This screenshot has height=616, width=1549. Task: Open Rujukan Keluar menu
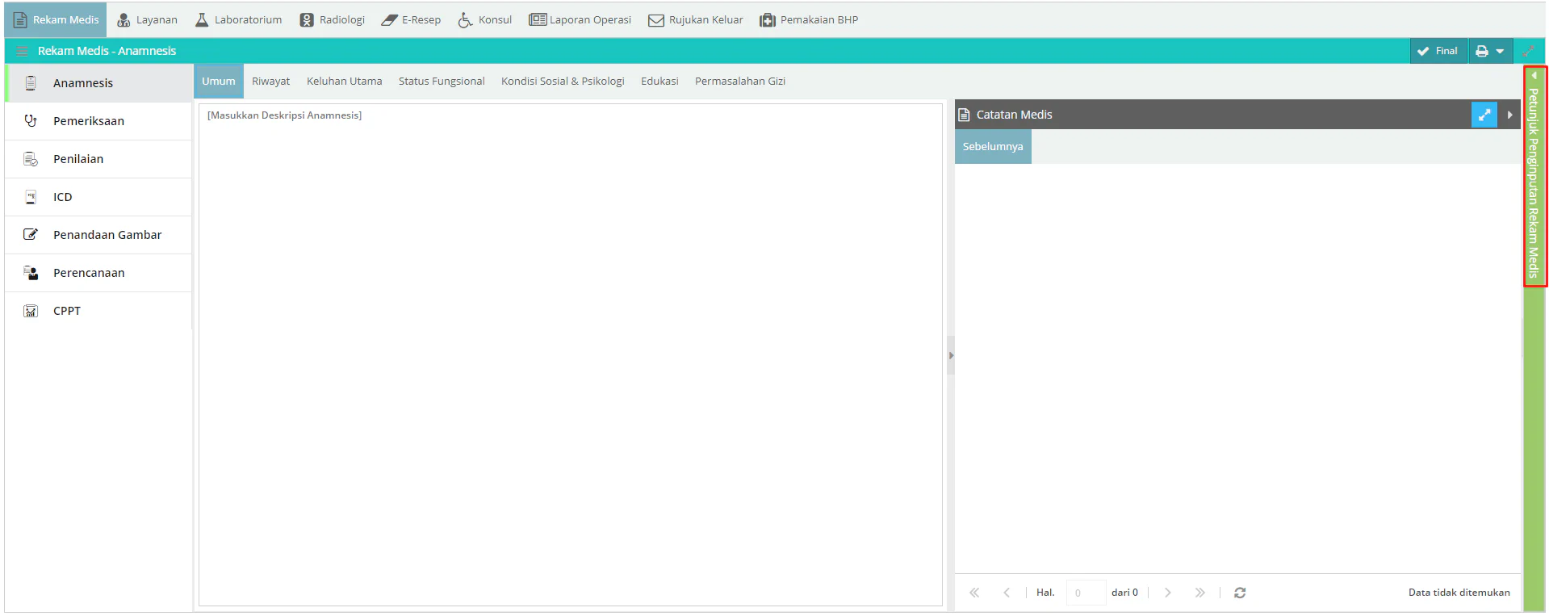coord(696,19)
